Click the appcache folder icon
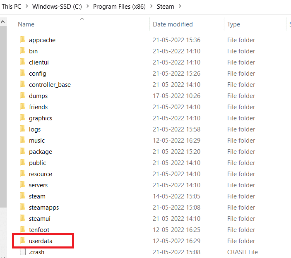 tap(22, 39)
